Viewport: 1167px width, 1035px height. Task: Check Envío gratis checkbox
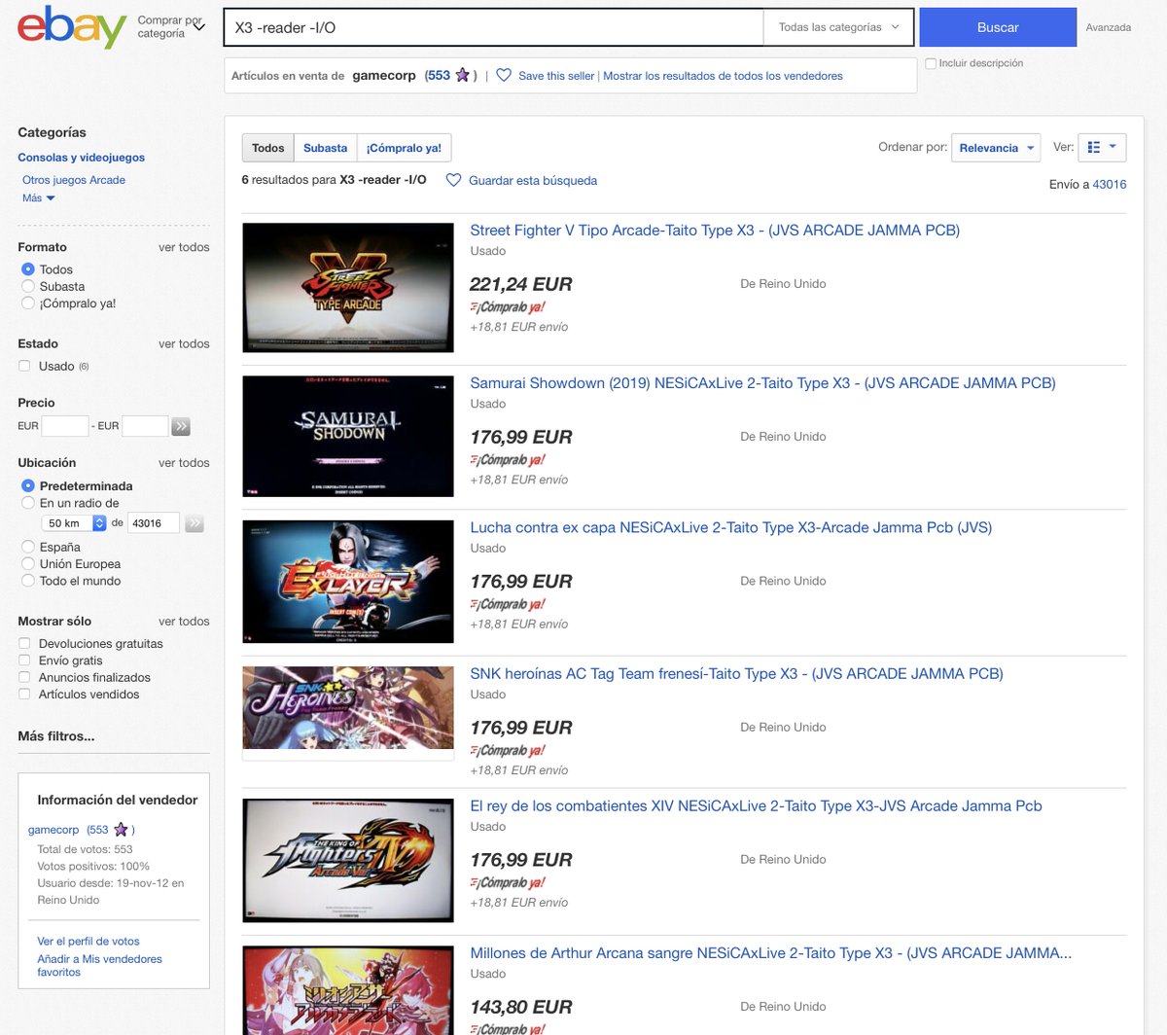tap(24, 660)
